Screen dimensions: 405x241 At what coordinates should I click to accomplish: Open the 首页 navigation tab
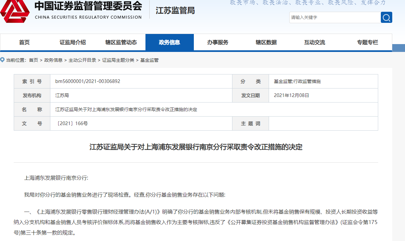[x=24, y=42]
